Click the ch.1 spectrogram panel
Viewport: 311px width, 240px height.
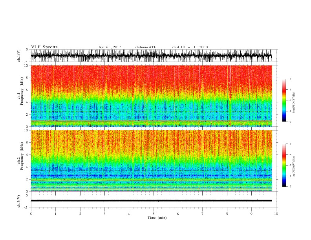[151, 96]
